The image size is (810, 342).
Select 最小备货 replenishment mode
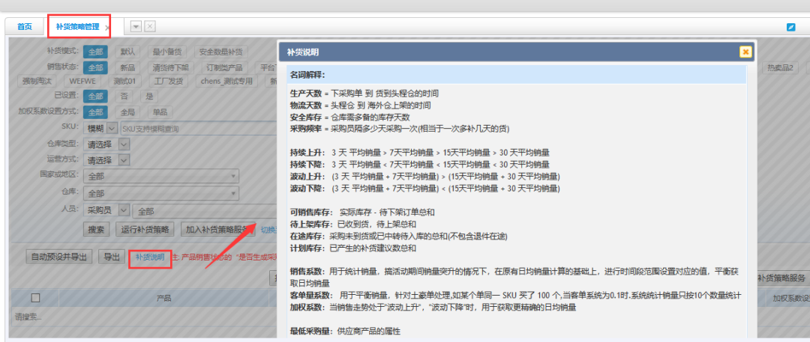click(166, 52)
